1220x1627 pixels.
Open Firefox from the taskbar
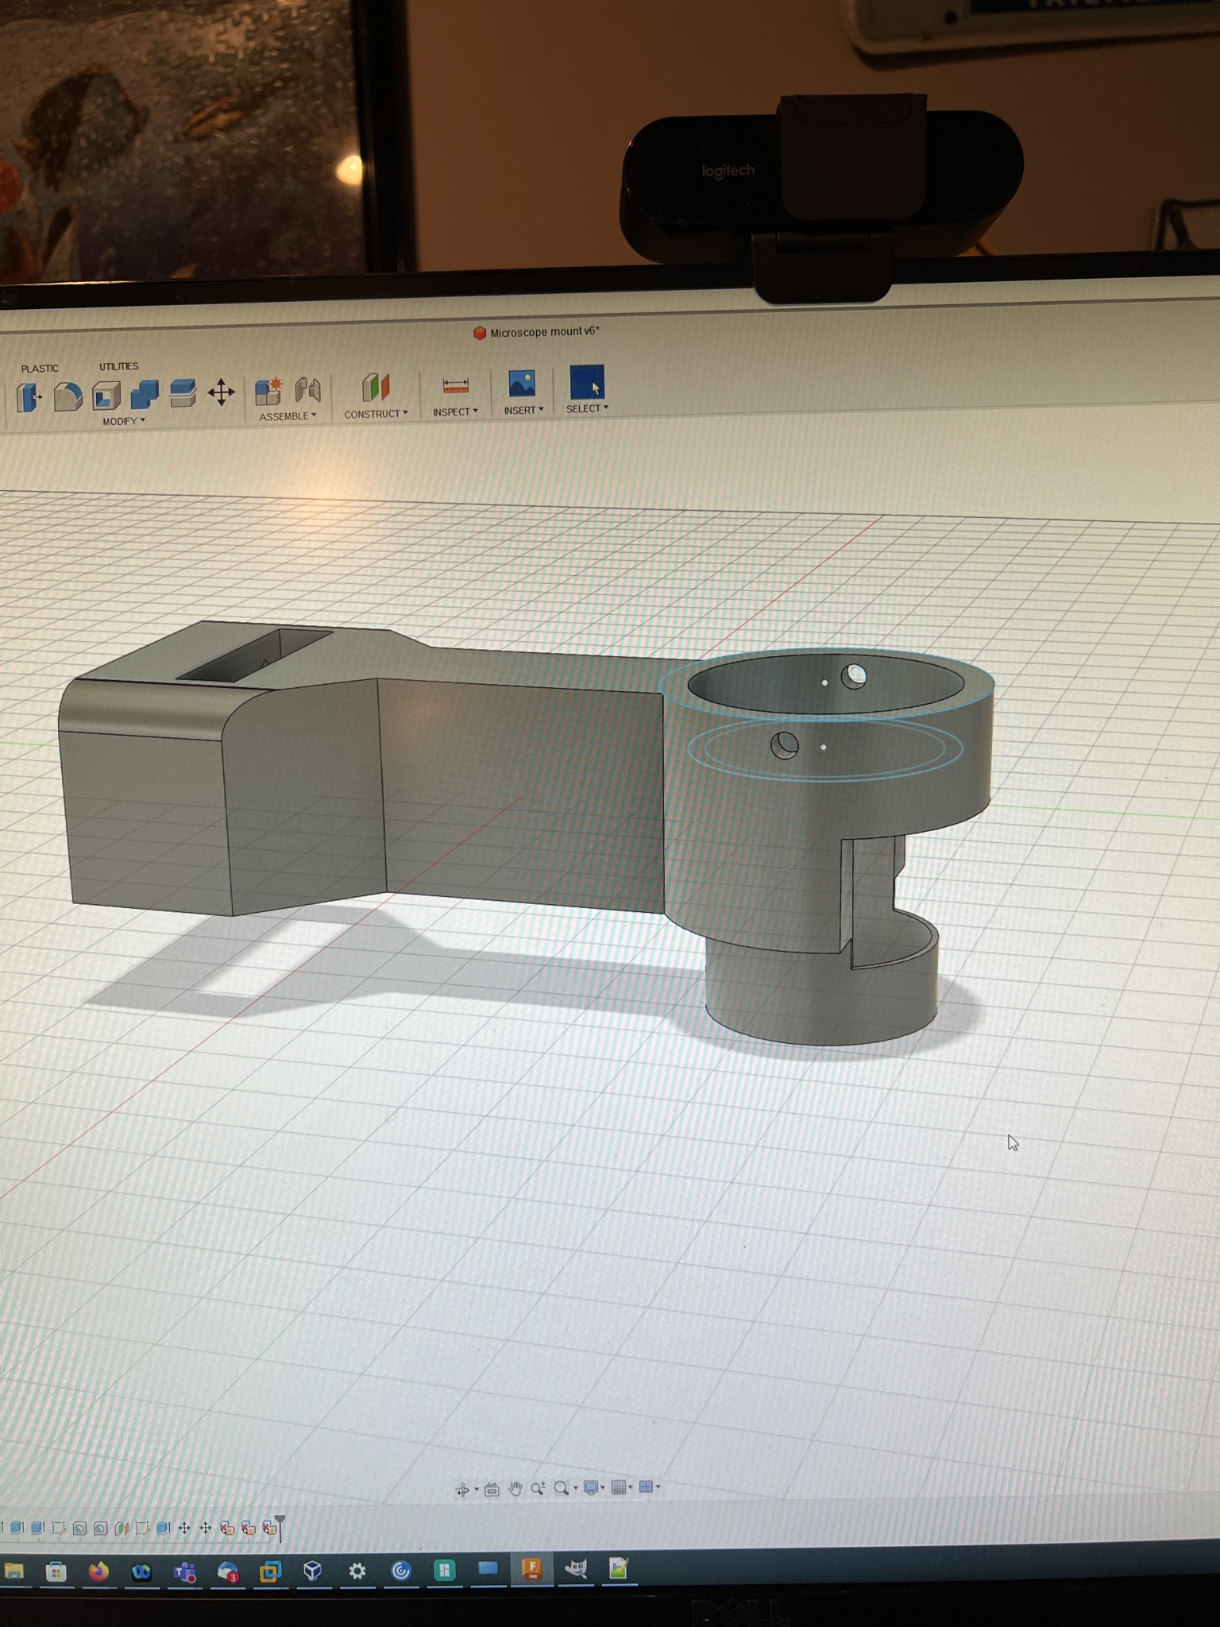pos(98,1571)
